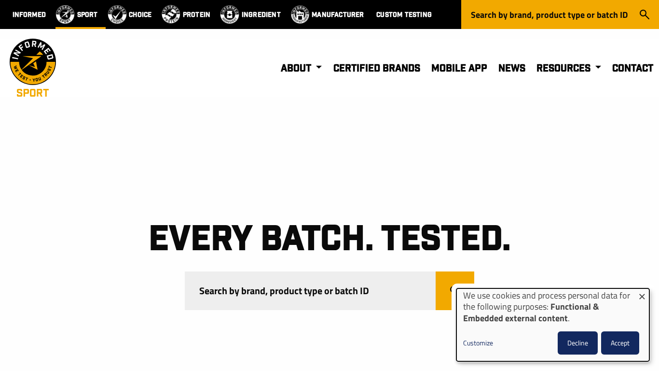Decline cookies in the consent popup
The width and height of the screenshot is (659, 371).
577,343
